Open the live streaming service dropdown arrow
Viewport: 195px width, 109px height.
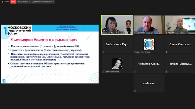pos(54,2)
